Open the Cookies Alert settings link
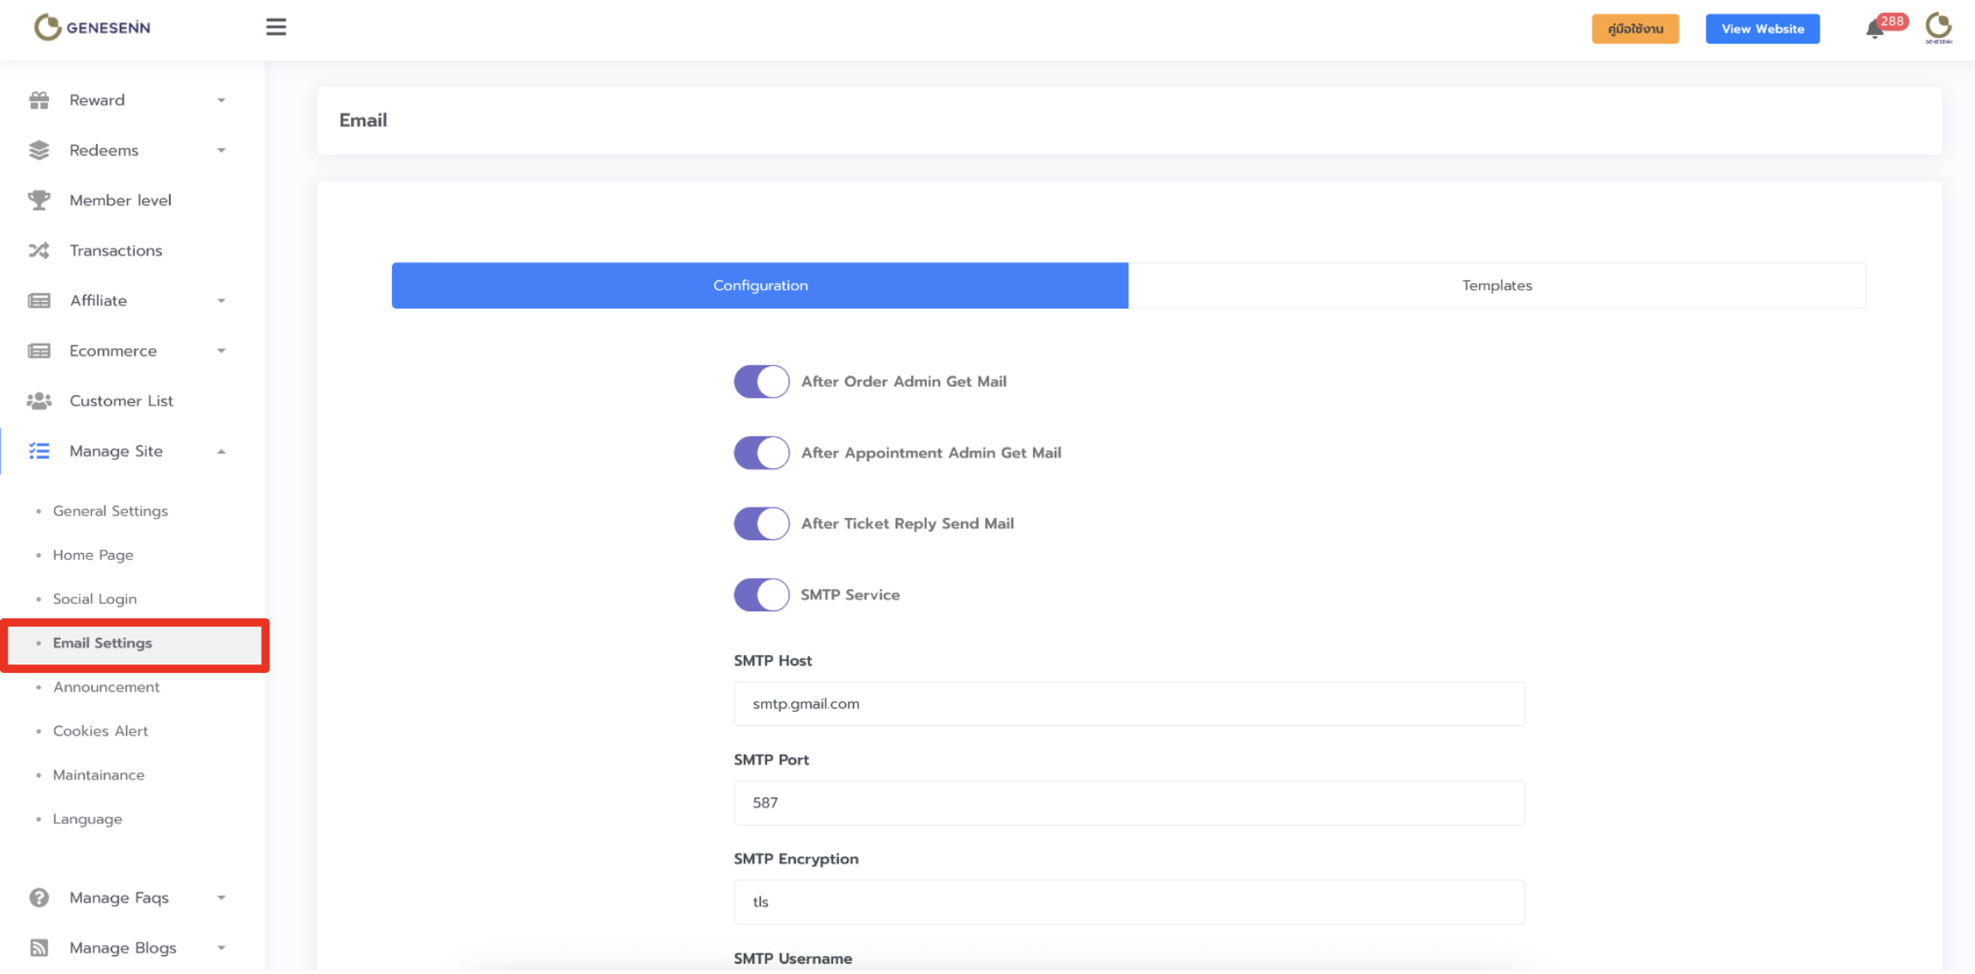Viewport: 1975px width, 974px height. click(100, 730)
